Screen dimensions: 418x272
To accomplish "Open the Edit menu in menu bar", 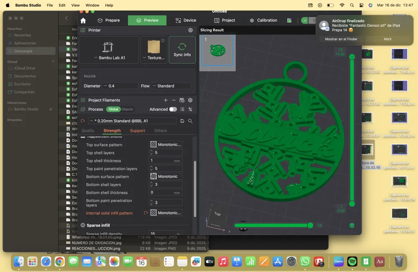I will click(x=62, y=5).
